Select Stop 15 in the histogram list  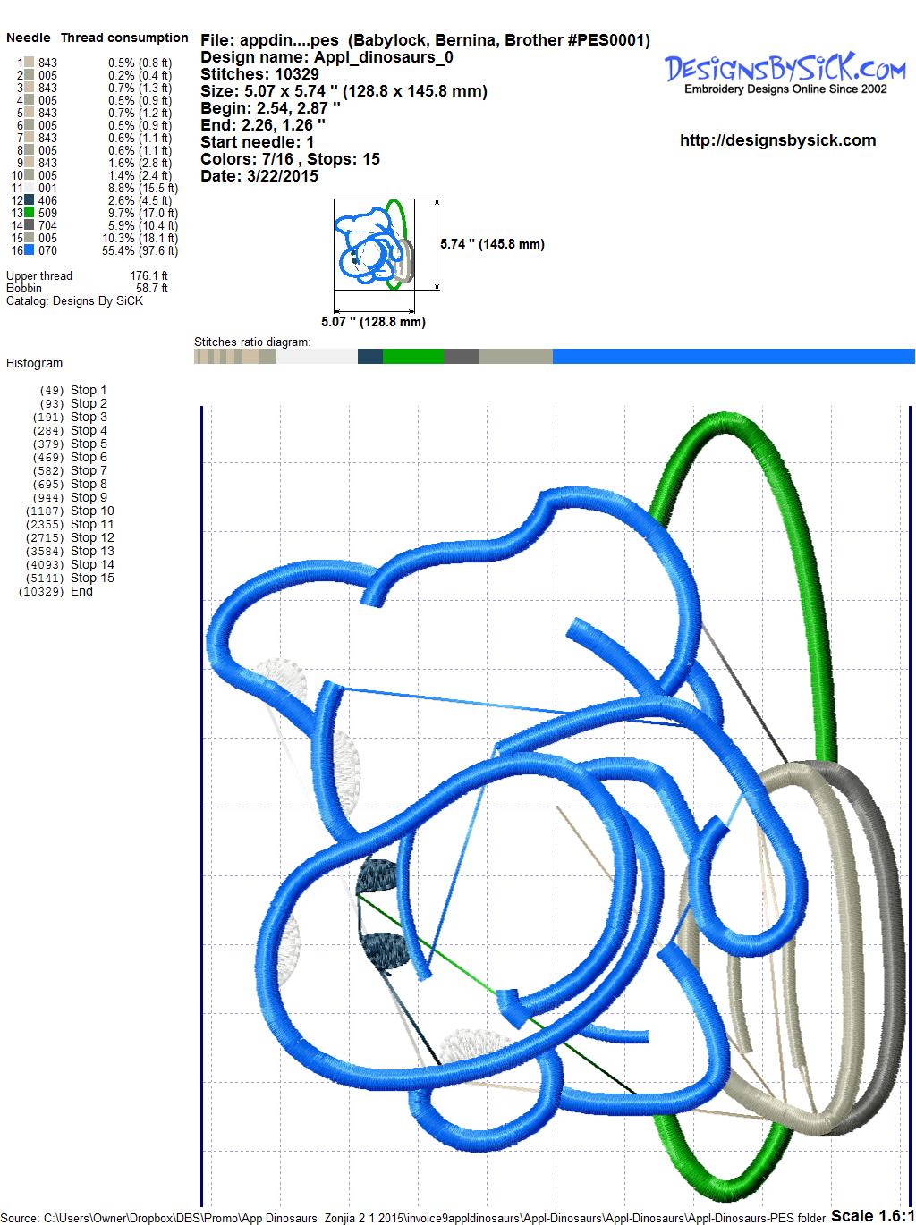coord(91,579)
